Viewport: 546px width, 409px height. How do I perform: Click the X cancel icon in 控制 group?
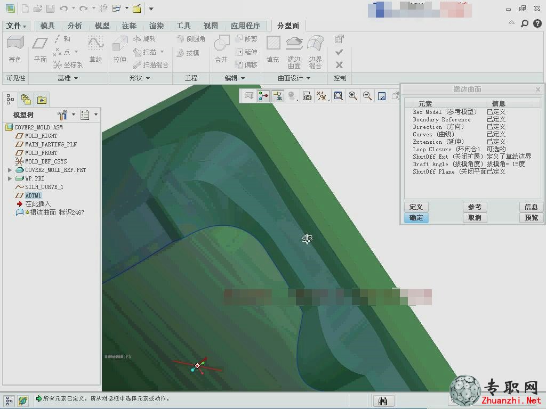coord(339,65)
